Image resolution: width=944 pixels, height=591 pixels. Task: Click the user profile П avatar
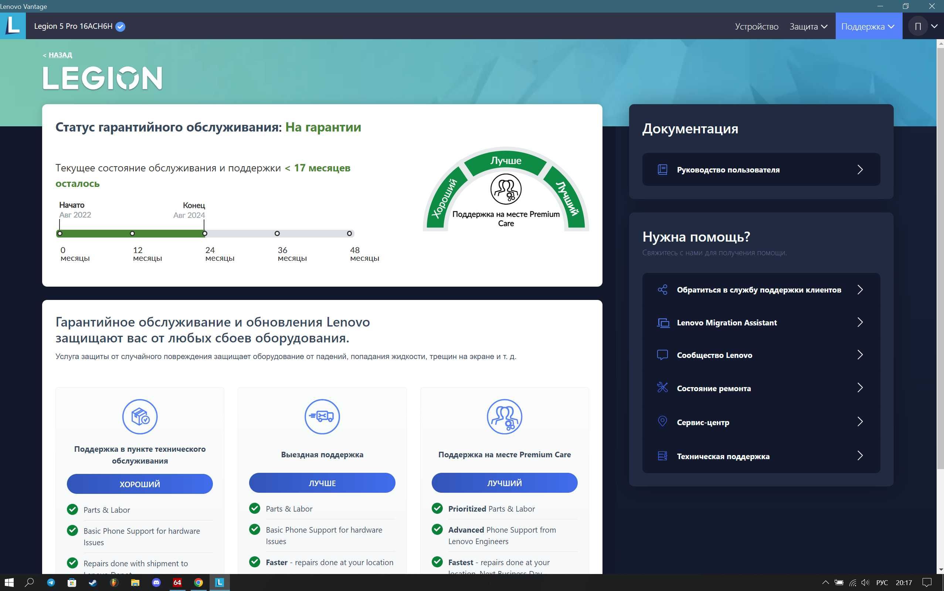(918, 26)
